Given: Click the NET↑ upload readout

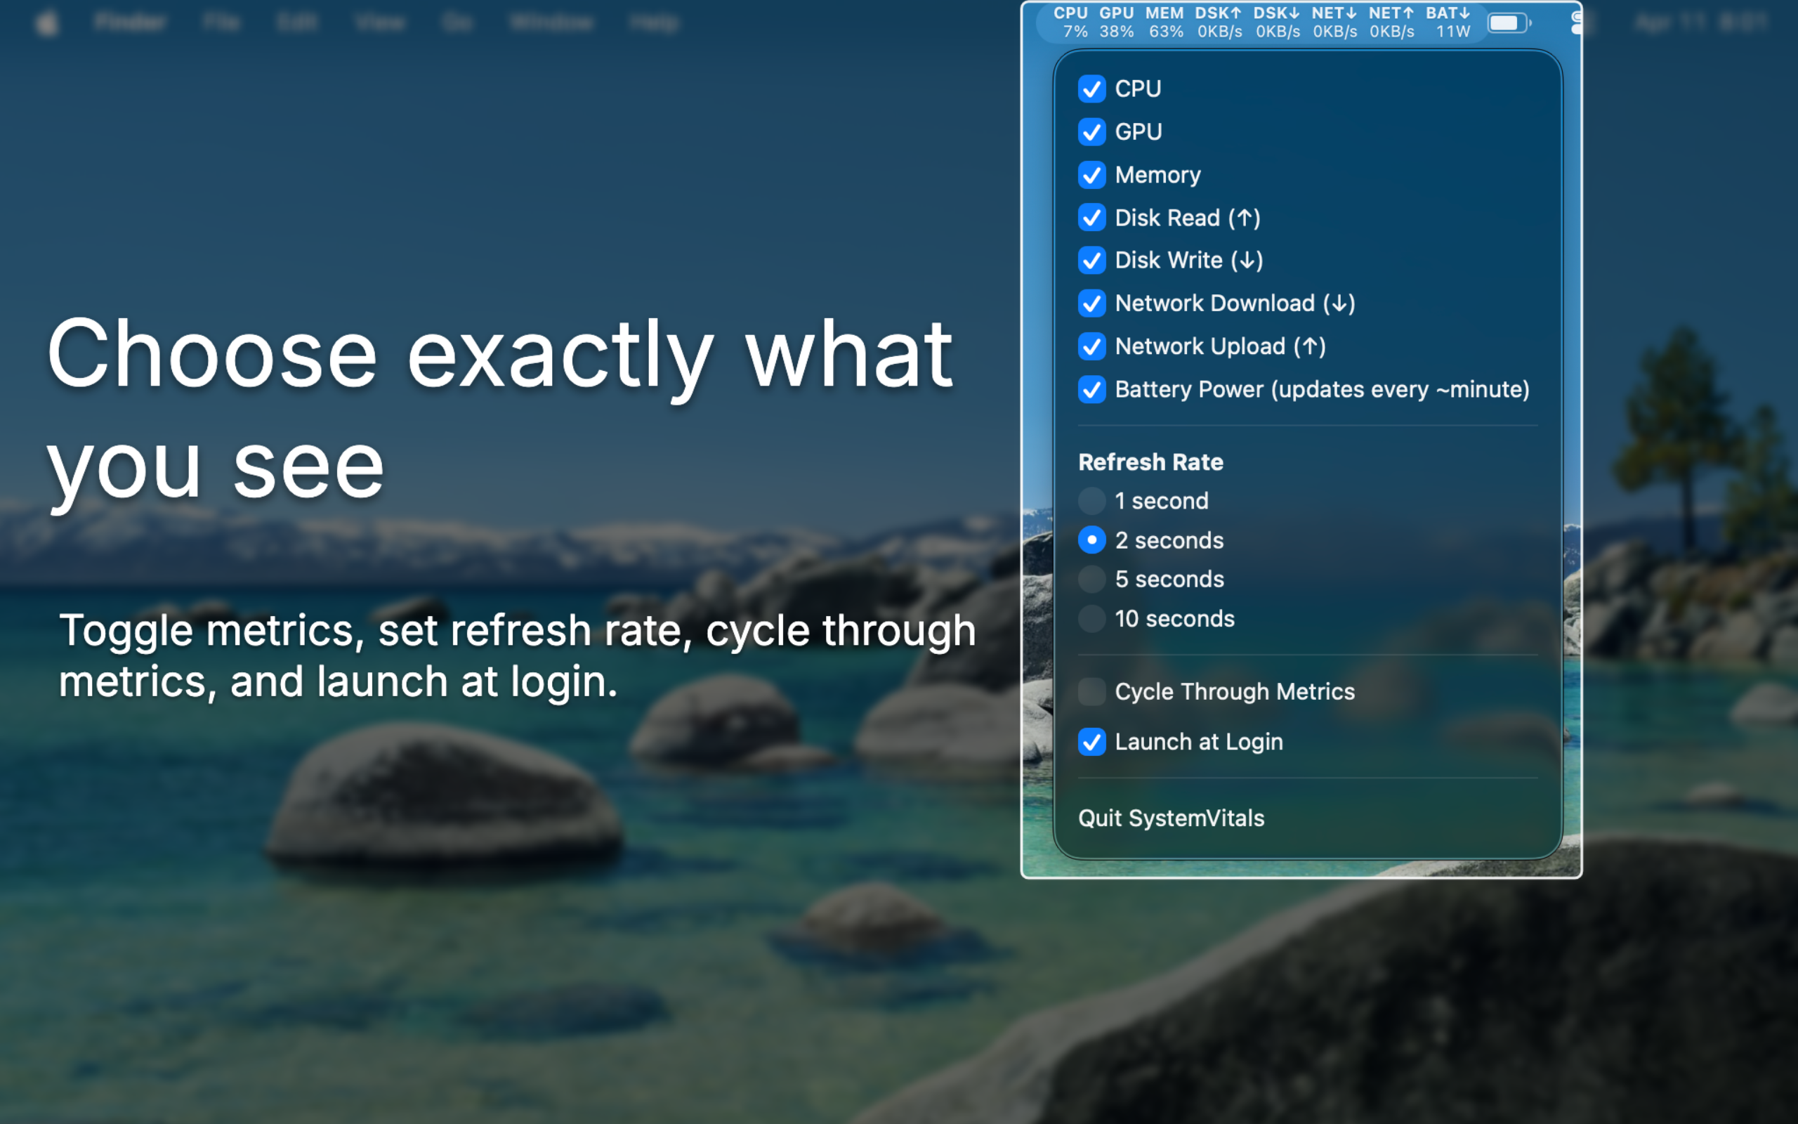Looking at the screenshot, I should 1391,22.
